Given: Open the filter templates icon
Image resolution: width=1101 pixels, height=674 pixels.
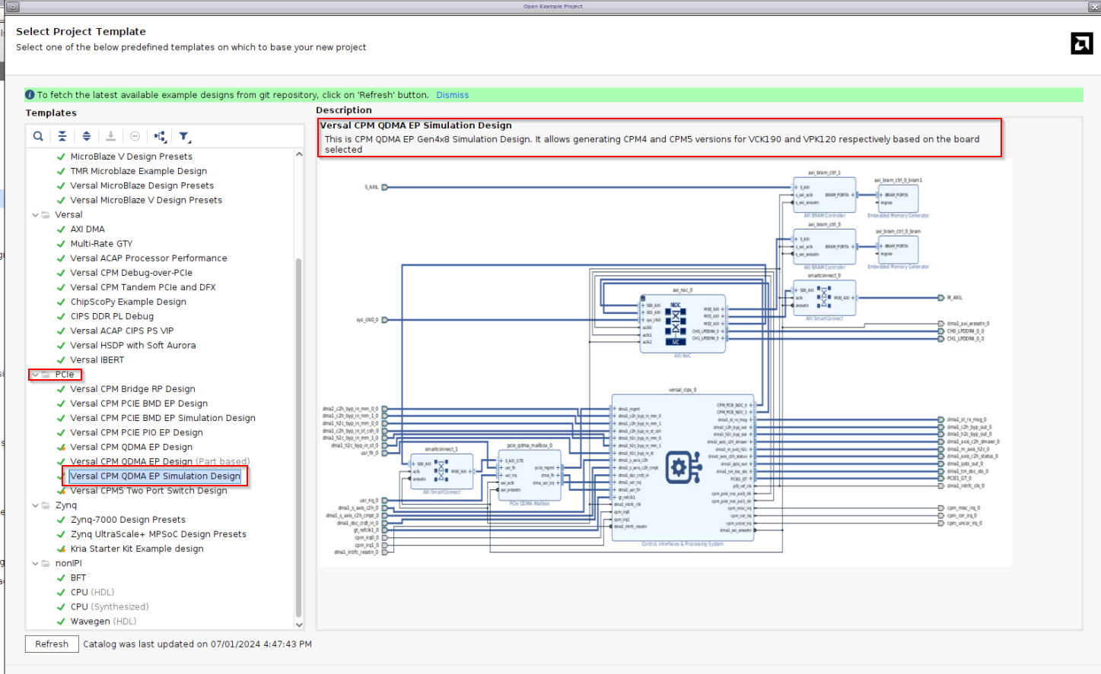Looking at the screenshot, I should pyautogui.click(x=183, y=136).
